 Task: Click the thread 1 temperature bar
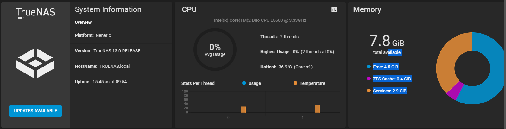[317, 108]
